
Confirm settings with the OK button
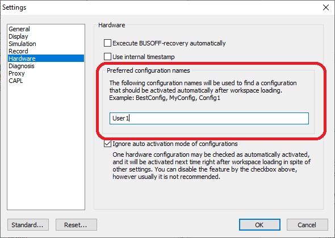click(x=259, y=224)
